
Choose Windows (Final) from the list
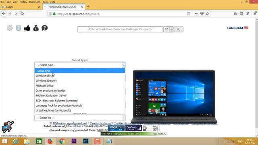(80, 76)
